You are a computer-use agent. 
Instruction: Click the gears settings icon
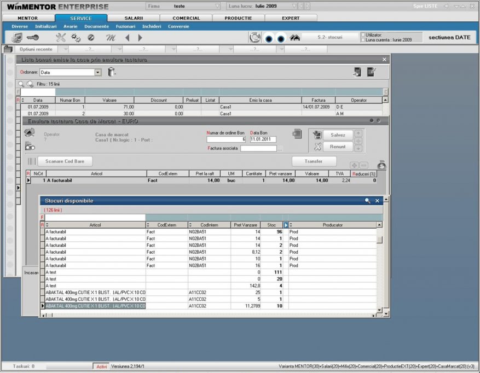tap(76, 38)
